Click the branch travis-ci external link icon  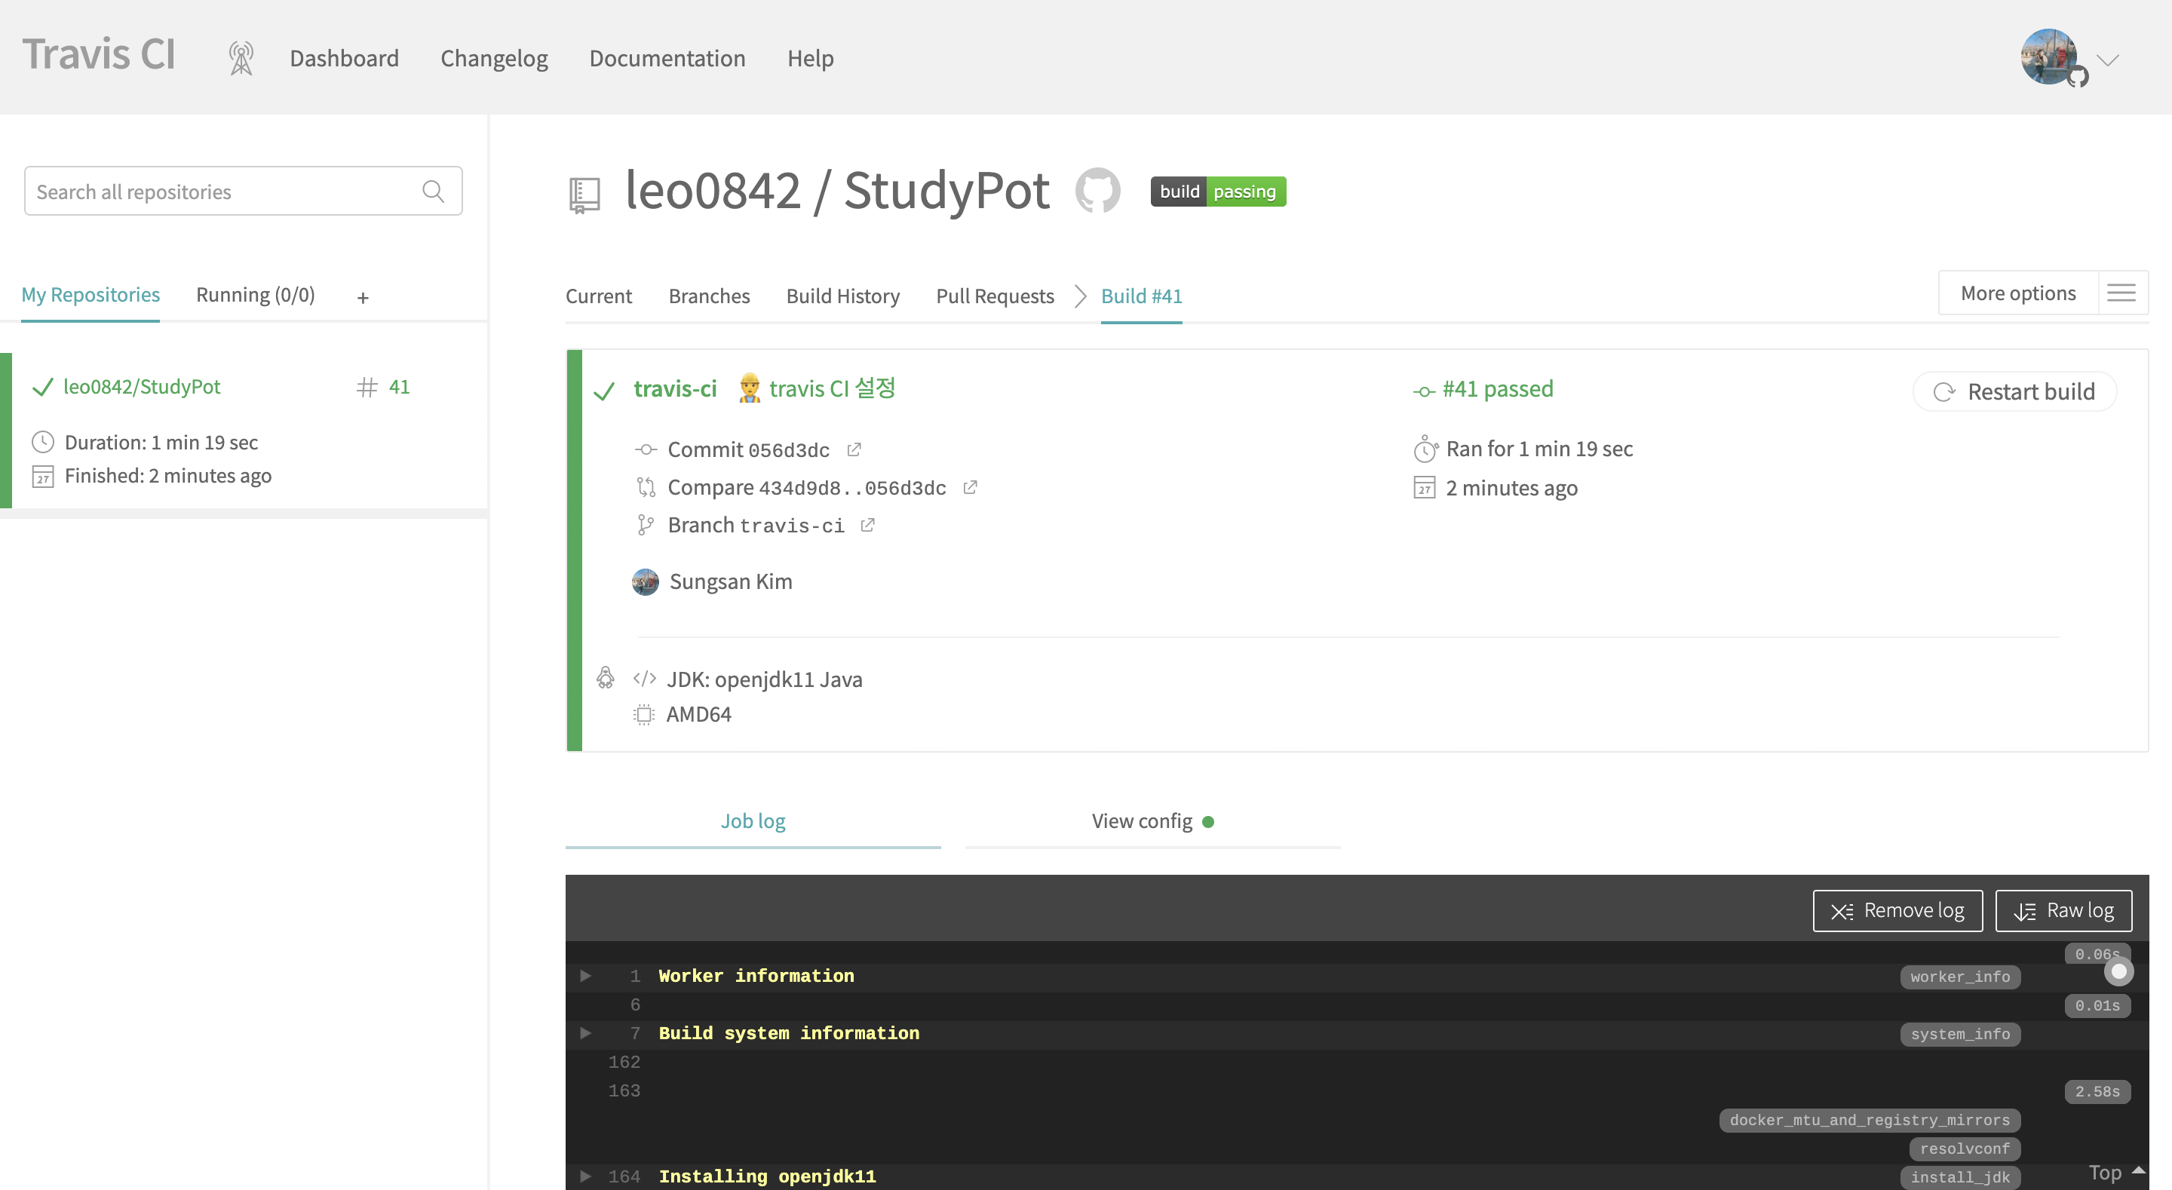point(867,525)
